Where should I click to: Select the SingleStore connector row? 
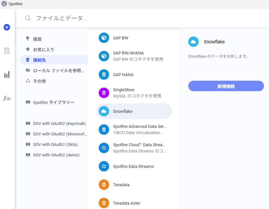(134, 93)
